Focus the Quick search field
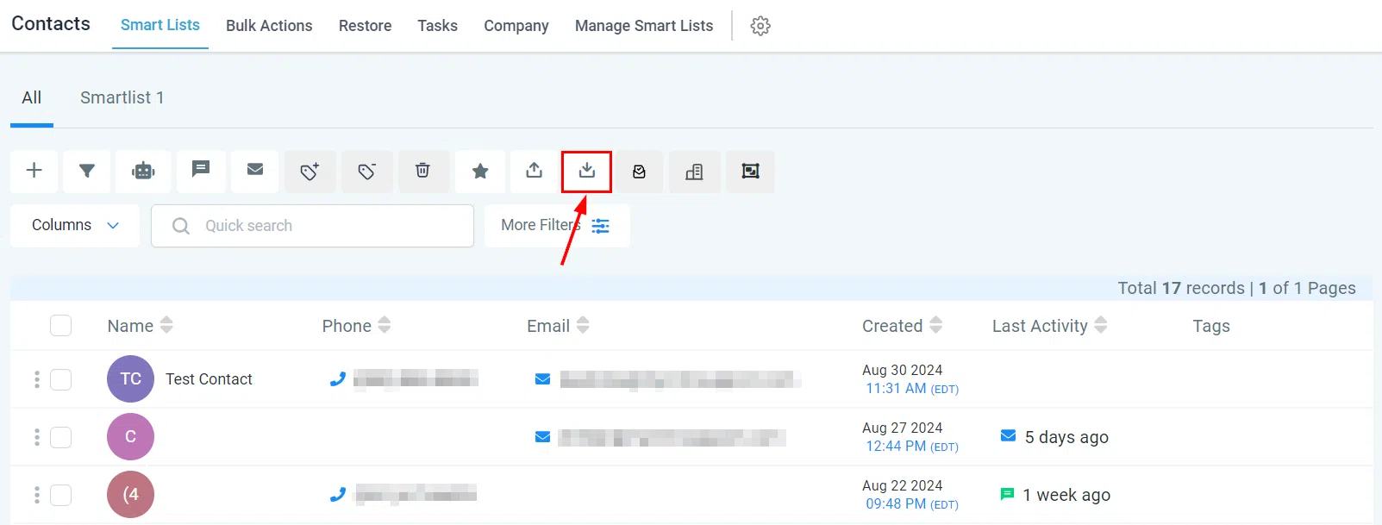This screenshot has height=525, width=1382. pyautogui.click(x=312, y=226)
